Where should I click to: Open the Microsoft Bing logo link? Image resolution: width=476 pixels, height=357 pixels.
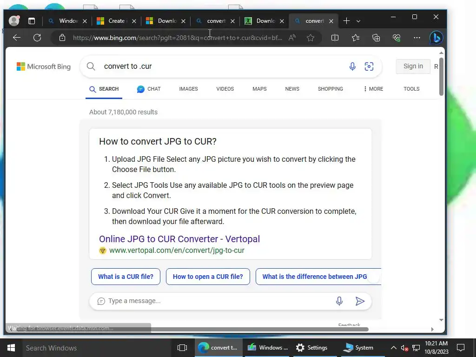[43, 66]
